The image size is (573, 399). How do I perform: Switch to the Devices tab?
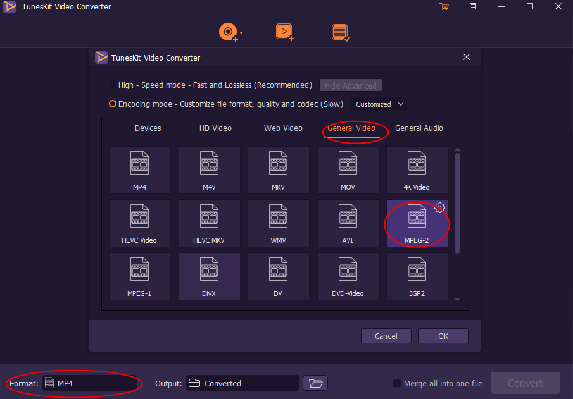148,128
